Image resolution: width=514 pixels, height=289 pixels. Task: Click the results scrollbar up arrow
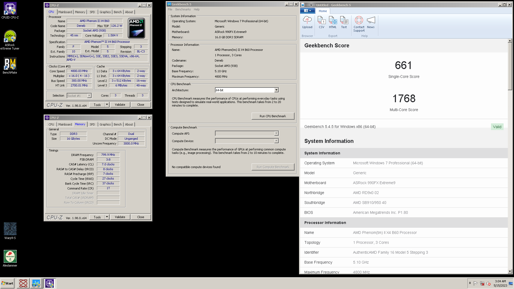[510, 41]
